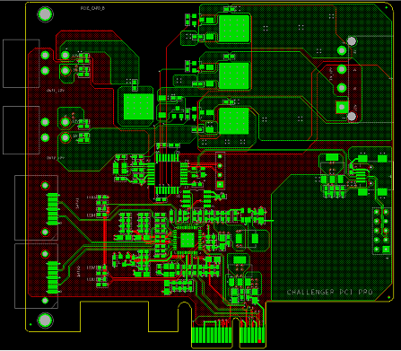This screenshot has height=351, width=401.
Task: Select the right PCIe edge finger group
Action: 252,335
